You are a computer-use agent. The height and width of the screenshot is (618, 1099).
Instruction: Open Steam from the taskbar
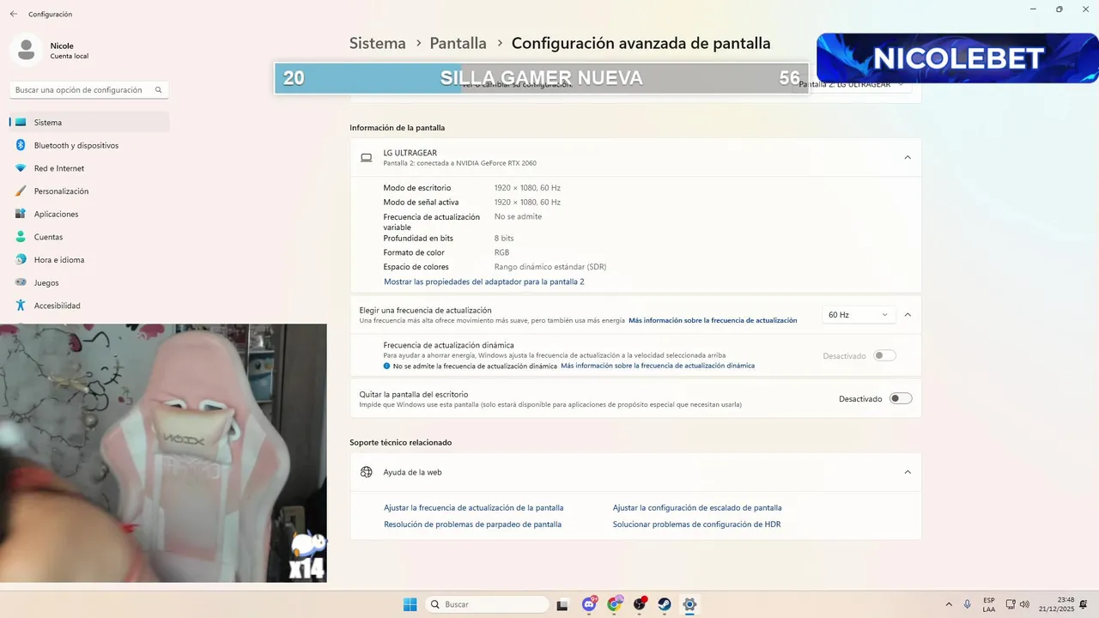tap(665, 604)
